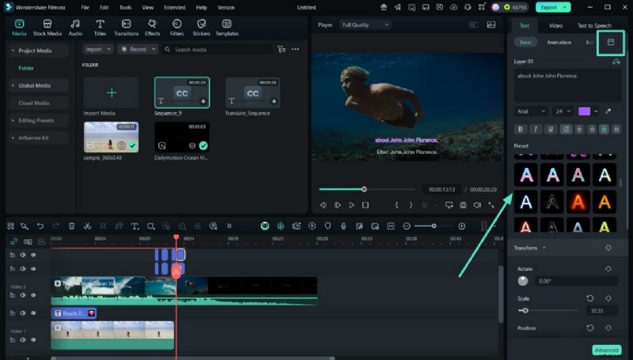This screenshot has height=360, width=633.
Task: Switch to the Text to Speech tab
Action: (x=593, y=26)
